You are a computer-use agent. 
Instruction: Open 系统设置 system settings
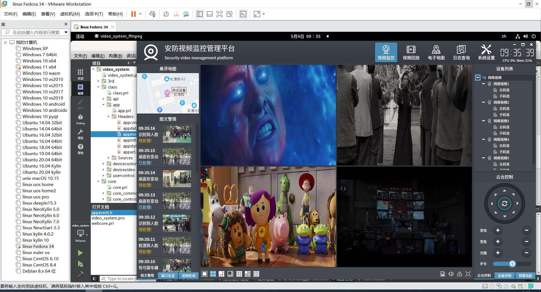click(x=486, y=52)
